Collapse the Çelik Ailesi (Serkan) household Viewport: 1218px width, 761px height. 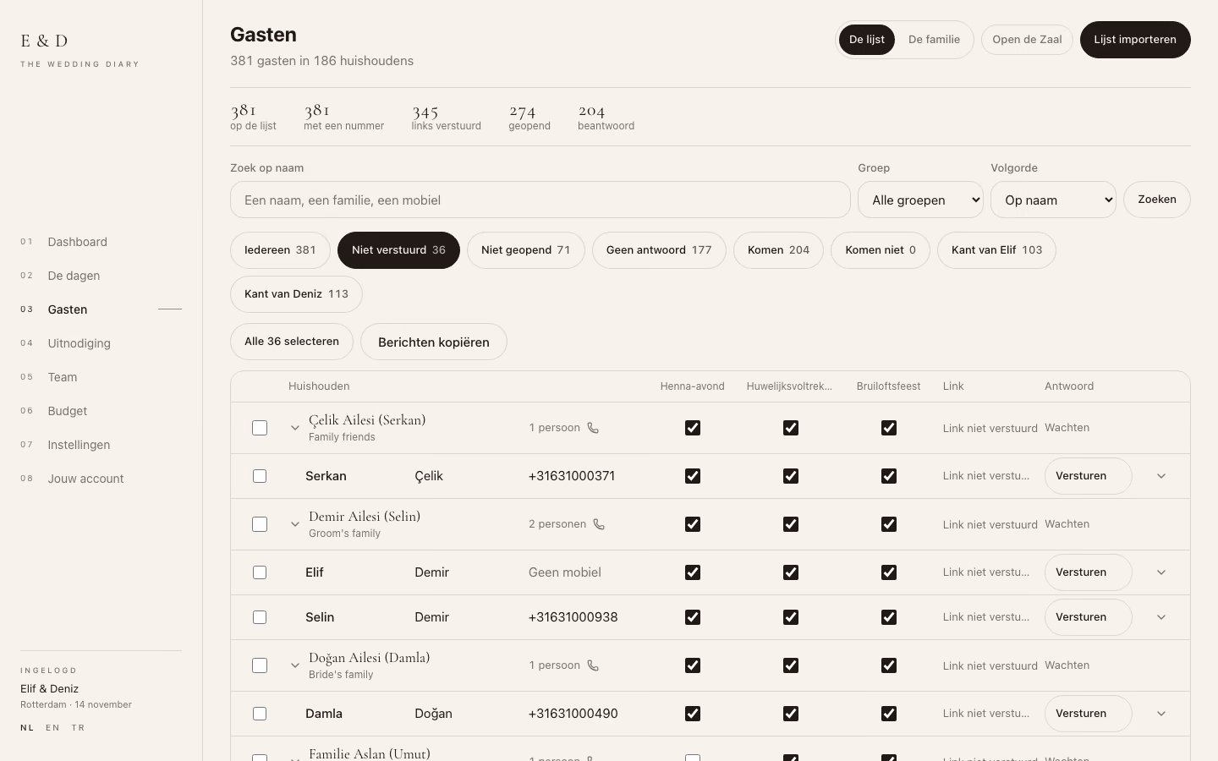coord(295,428)
